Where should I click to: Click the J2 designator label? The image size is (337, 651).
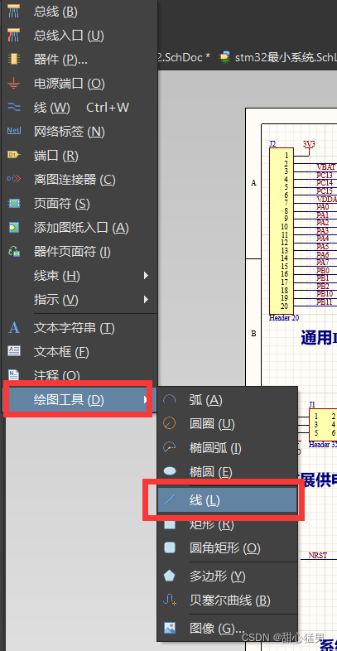click(x=272, y=144)
